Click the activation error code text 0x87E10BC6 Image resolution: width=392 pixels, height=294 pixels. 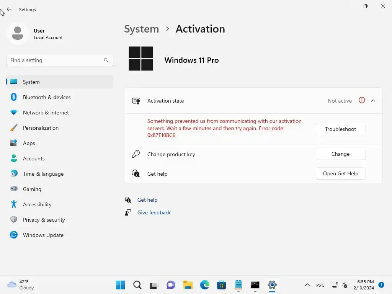(x=161, y=135)
